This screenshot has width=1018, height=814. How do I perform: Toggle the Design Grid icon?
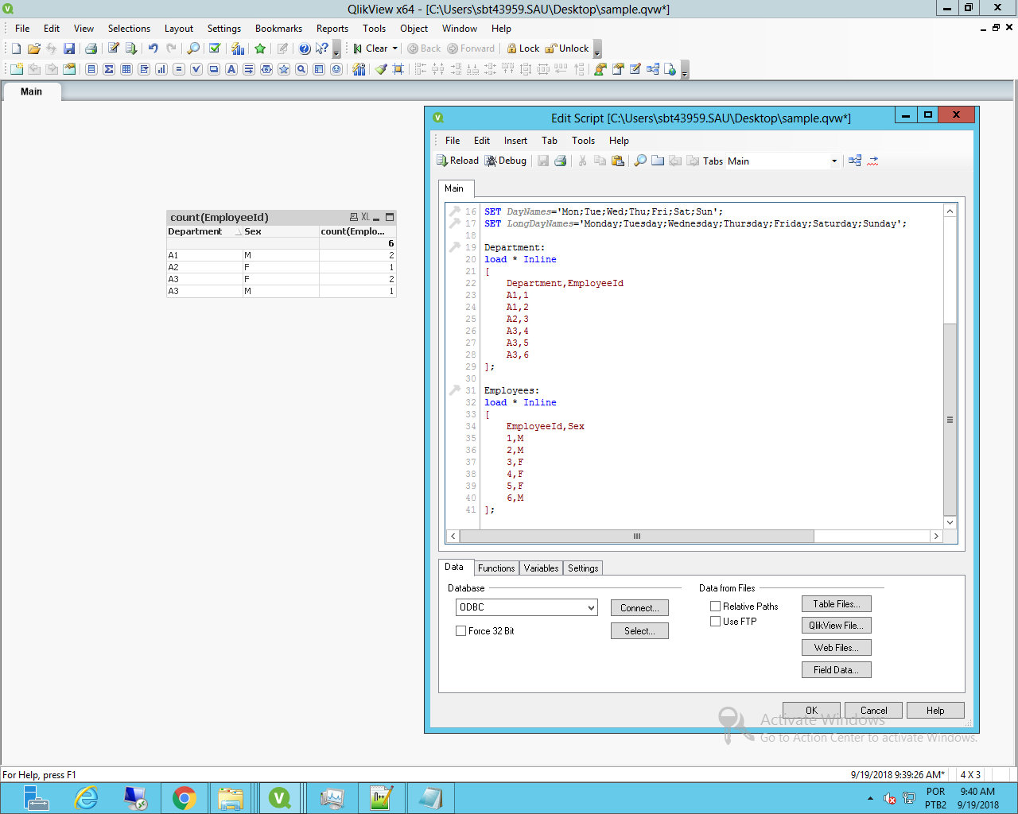click(x=398, y=69)
